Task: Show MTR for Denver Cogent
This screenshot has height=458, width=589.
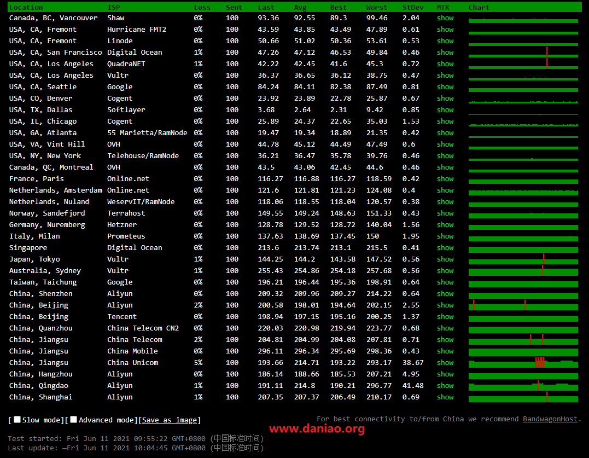Action: pyautogui.click(x=445, y=98)
